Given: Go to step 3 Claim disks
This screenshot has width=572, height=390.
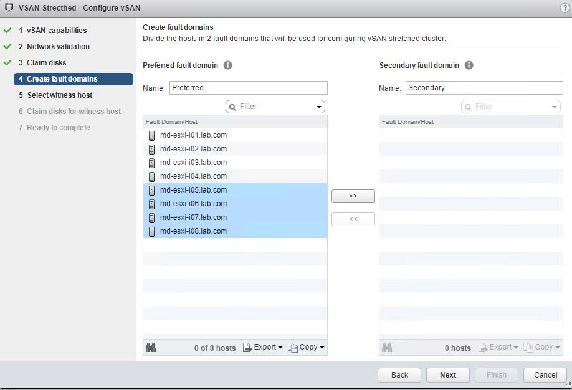Looking at the screenshot, I should coord(42,63).
